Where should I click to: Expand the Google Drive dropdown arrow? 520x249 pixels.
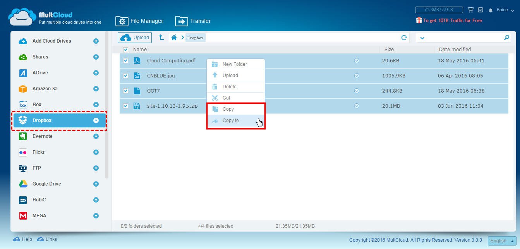click(x=96, y=184)
